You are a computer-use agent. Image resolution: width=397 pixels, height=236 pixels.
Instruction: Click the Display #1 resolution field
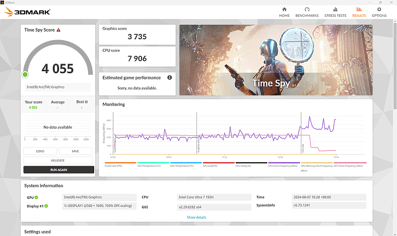(99, 206)
